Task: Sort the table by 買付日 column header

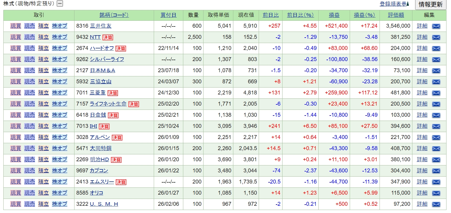Action: [x=169, y=15]
